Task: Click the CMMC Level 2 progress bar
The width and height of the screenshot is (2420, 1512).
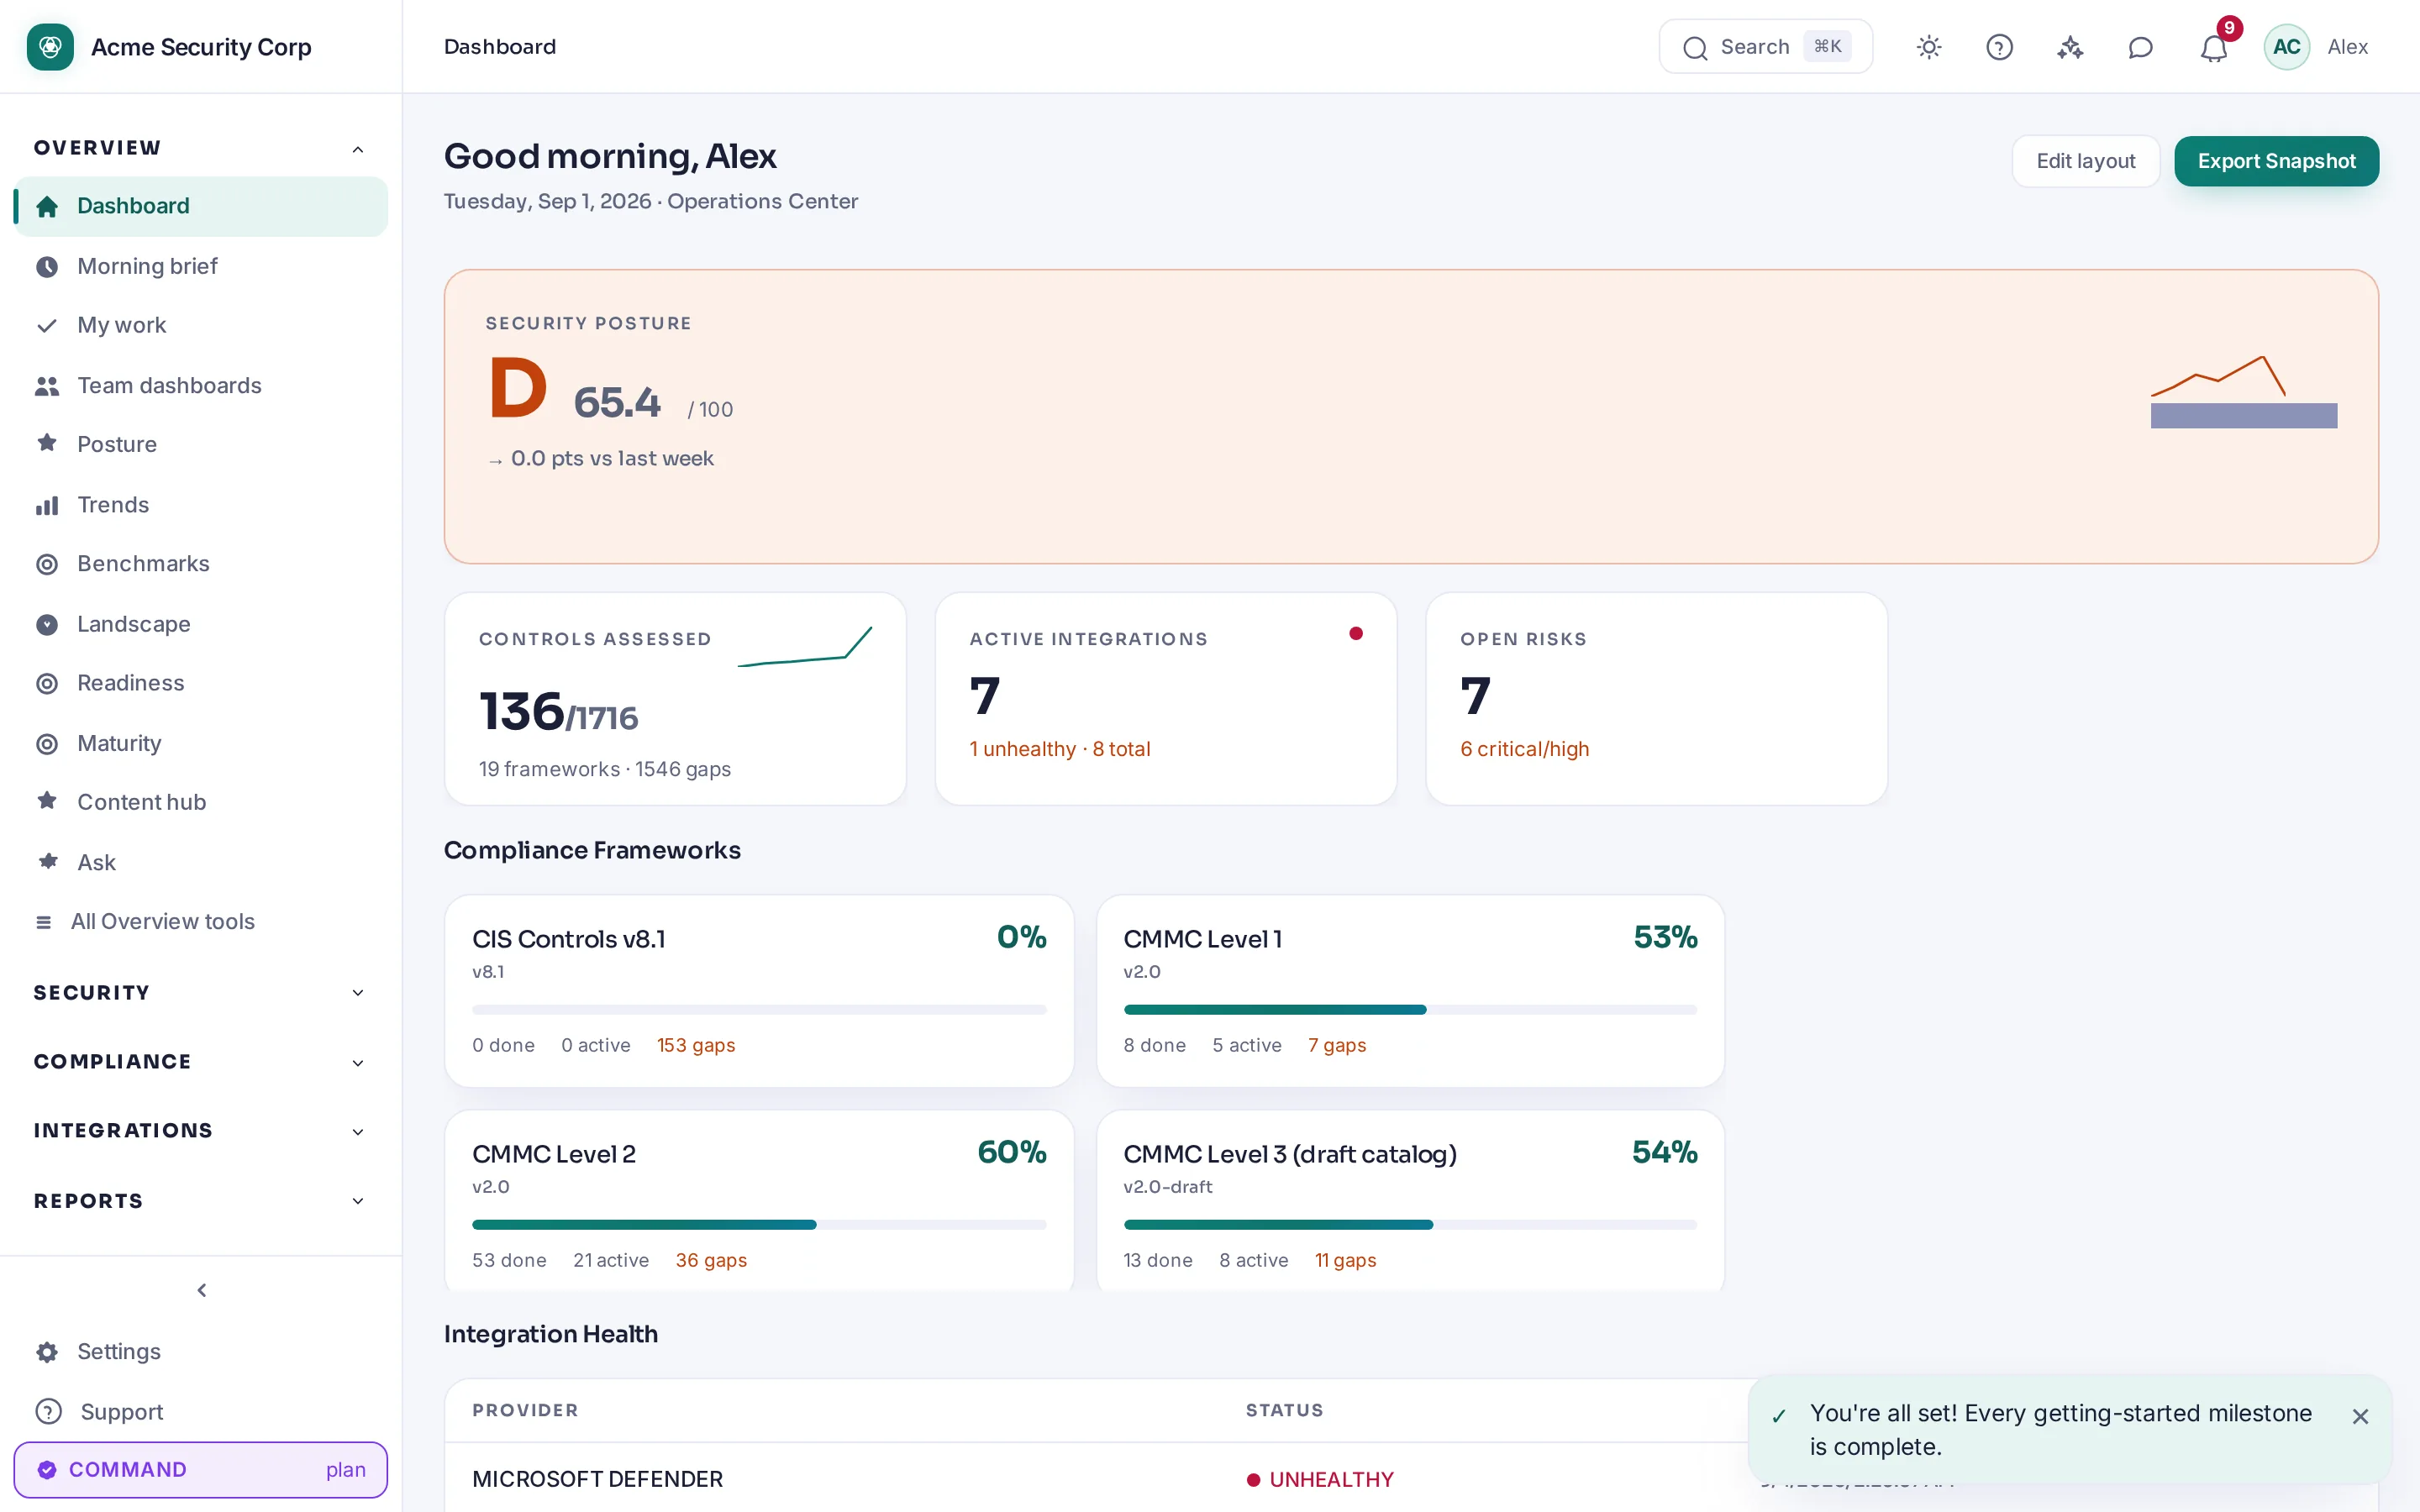Action: pyautogui.click(x=759, y=1225)
